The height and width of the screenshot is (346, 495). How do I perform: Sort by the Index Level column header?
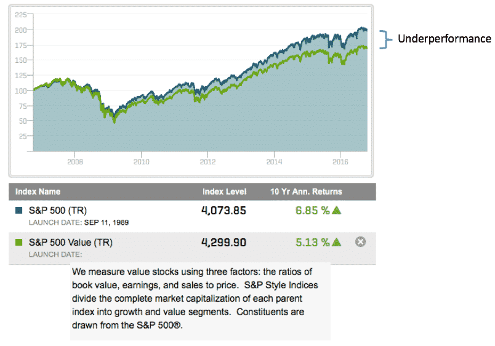tap(224, 191)
